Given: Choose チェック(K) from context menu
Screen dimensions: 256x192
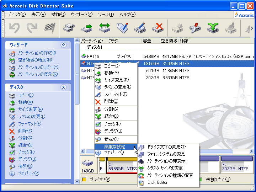Looking at the screenshot, I should pyautogui.click(x=116, y=124).
